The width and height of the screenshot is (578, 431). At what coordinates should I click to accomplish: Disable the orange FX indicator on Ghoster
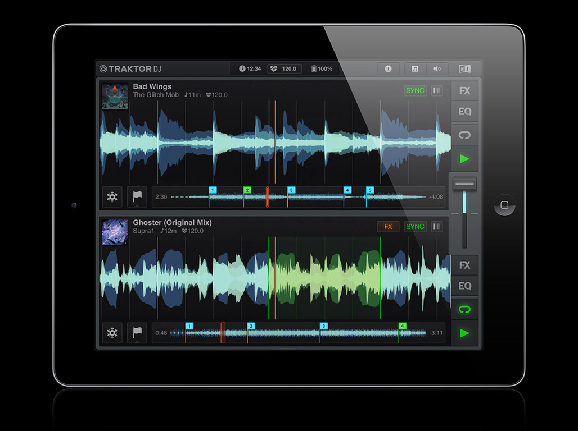[388, 227]
